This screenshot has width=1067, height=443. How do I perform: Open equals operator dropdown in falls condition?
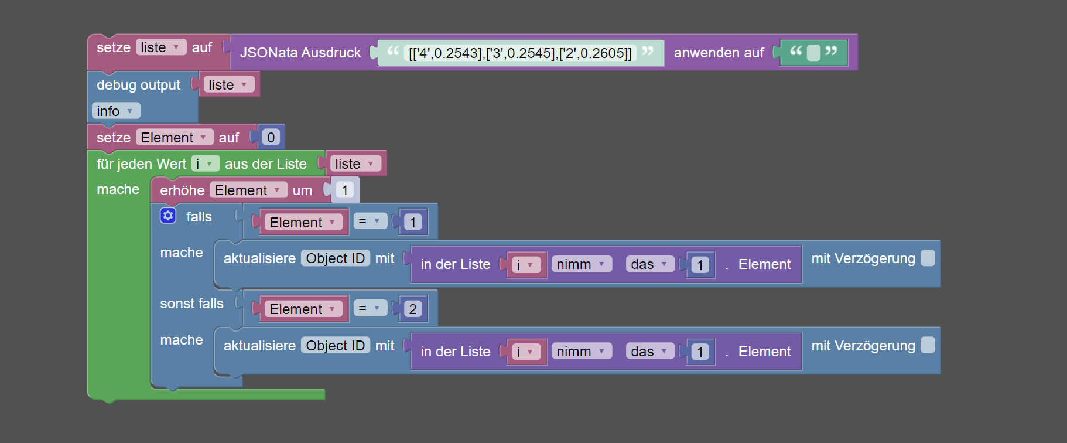coord(370,221)
